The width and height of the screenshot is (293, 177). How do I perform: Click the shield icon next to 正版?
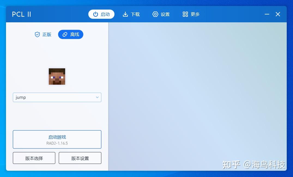37,34
